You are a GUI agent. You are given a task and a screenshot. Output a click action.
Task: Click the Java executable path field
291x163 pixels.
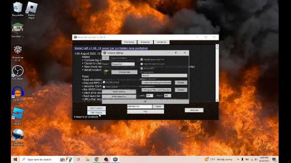[156, 90]
